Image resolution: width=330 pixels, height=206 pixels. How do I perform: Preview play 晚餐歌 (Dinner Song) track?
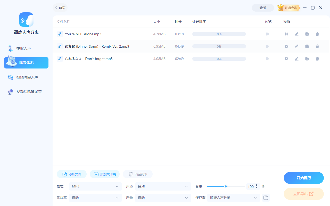click(x=268, y=46)
